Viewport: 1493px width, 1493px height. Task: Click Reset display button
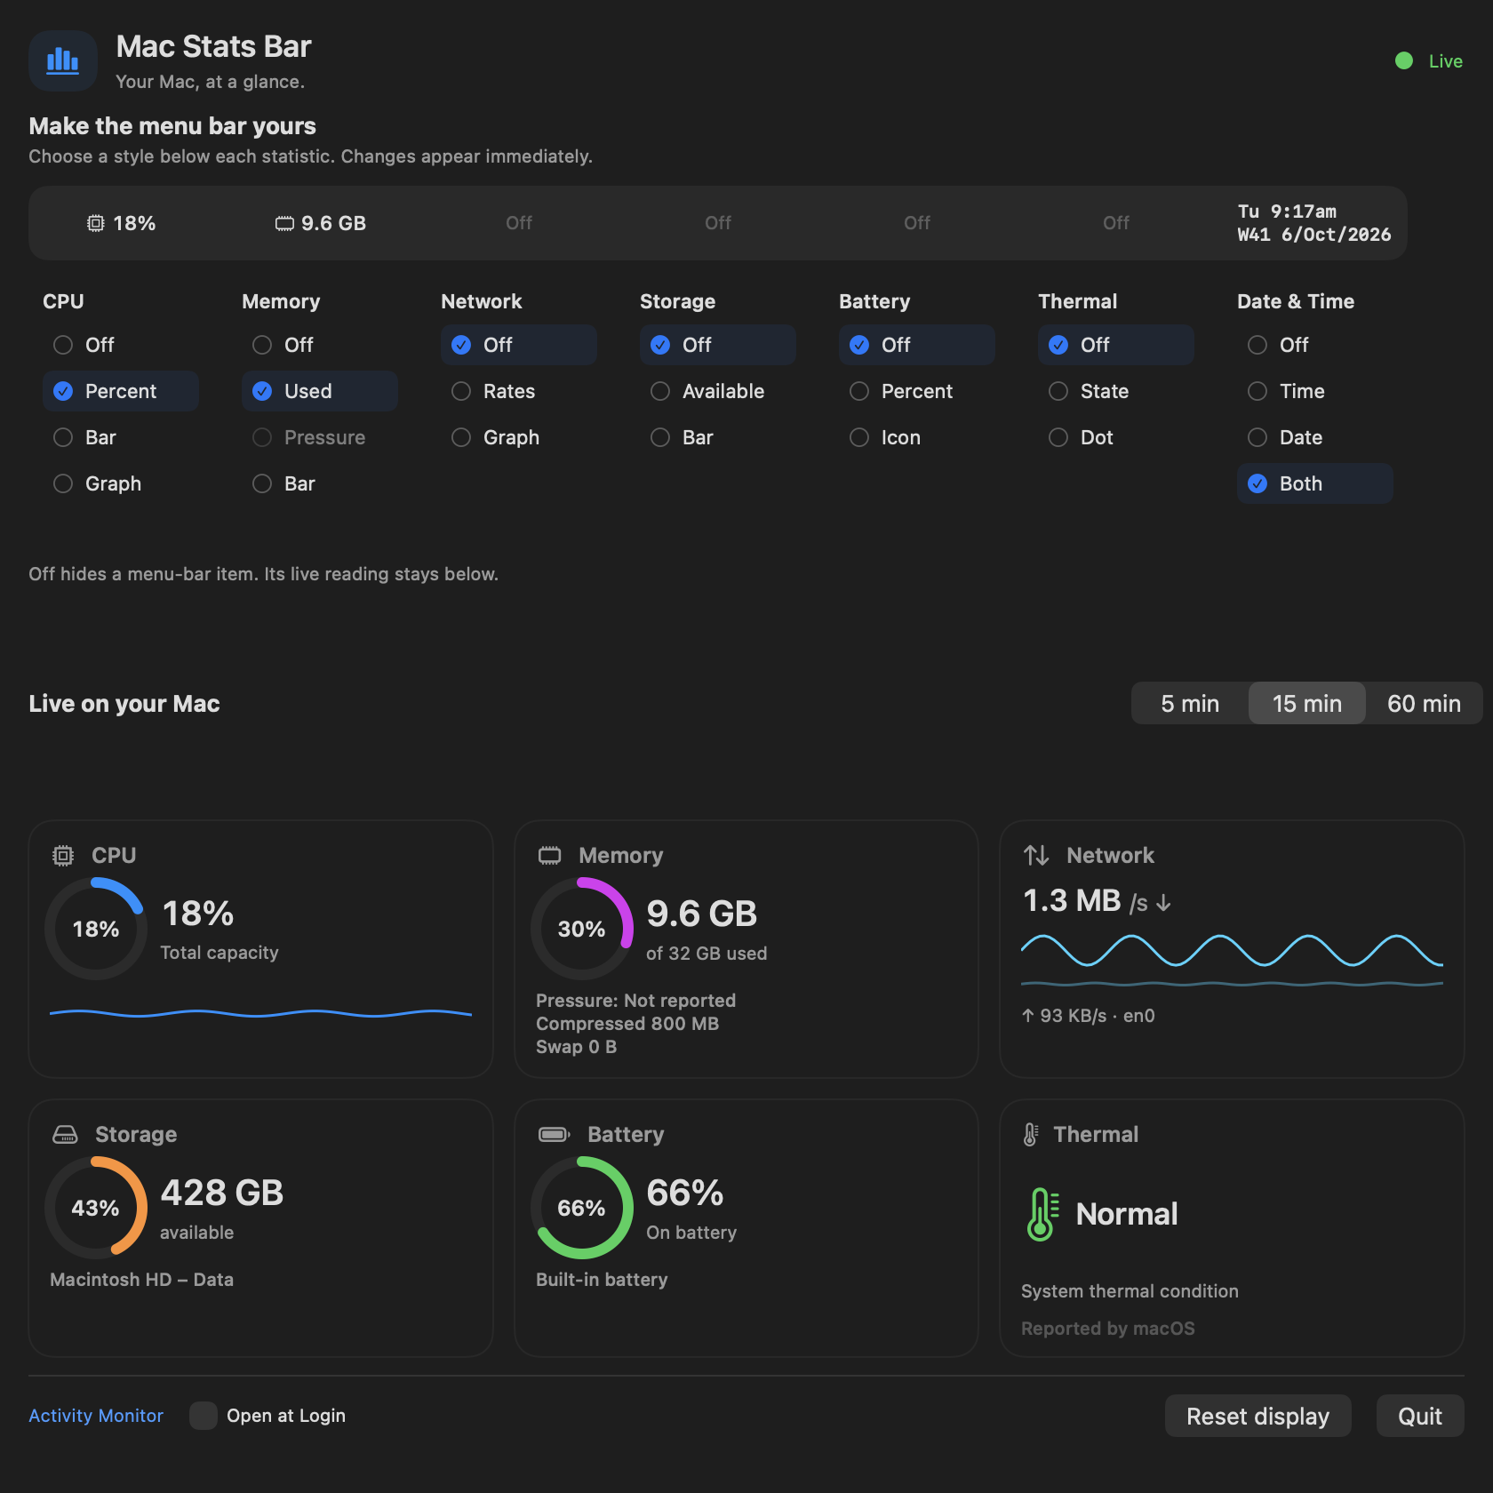click(1258, 1416)
